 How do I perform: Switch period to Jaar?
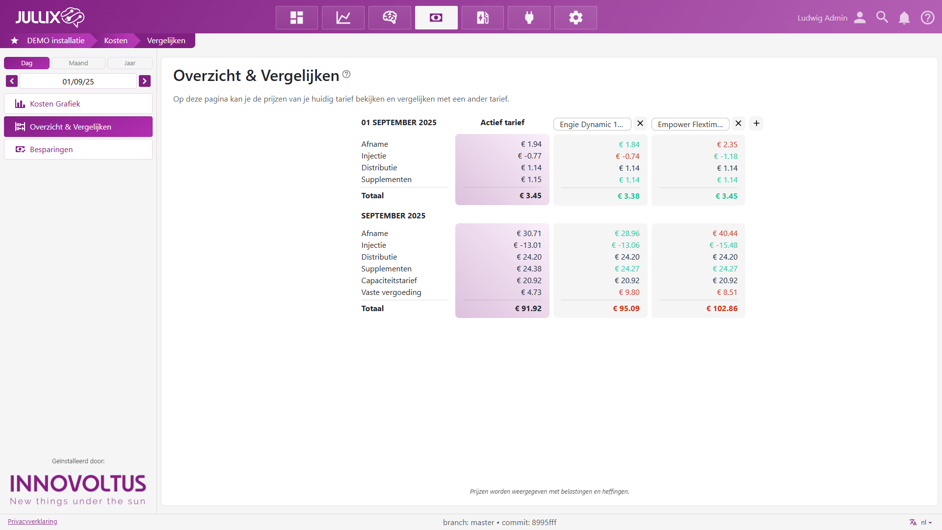pyautogui.click(x=130, y=63)
